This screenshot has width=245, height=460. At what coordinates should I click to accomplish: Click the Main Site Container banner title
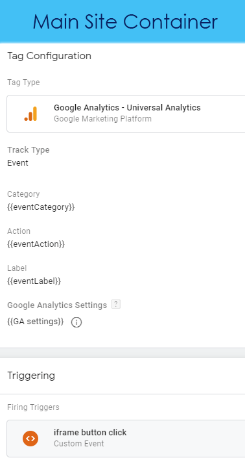point(125,21)
